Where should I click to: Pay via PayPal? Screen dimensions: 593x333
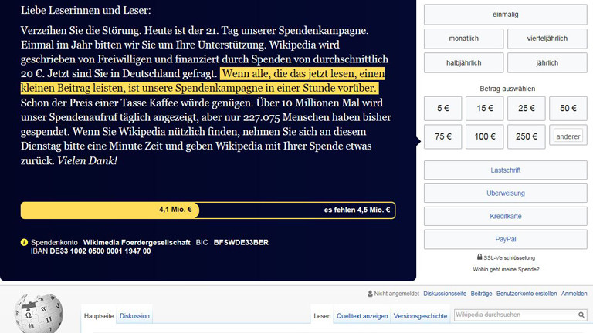(x=505, y=240)
